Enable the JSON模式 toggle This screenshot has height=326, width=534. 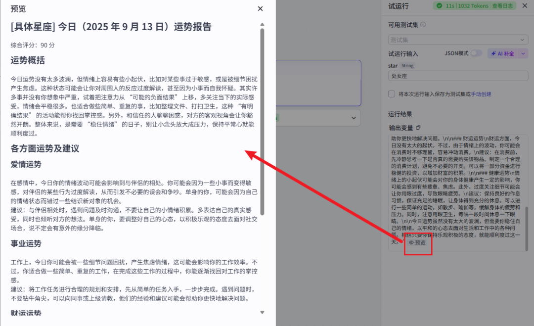point(476,53)
